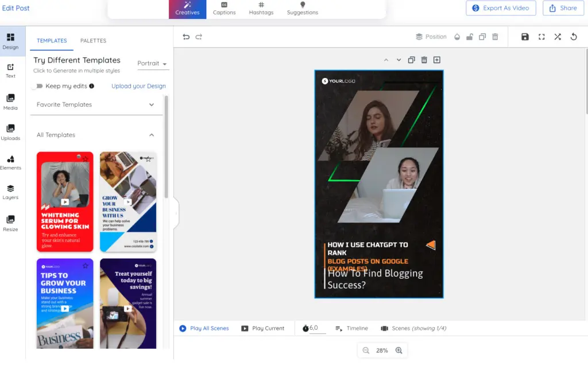Click the undo arrow icon
The image size is (588, 366).
(x=186, y=37)
